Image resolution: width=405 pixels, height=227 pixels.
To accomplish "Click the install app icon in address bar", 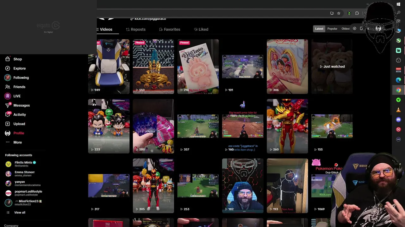I will [332, 13].
